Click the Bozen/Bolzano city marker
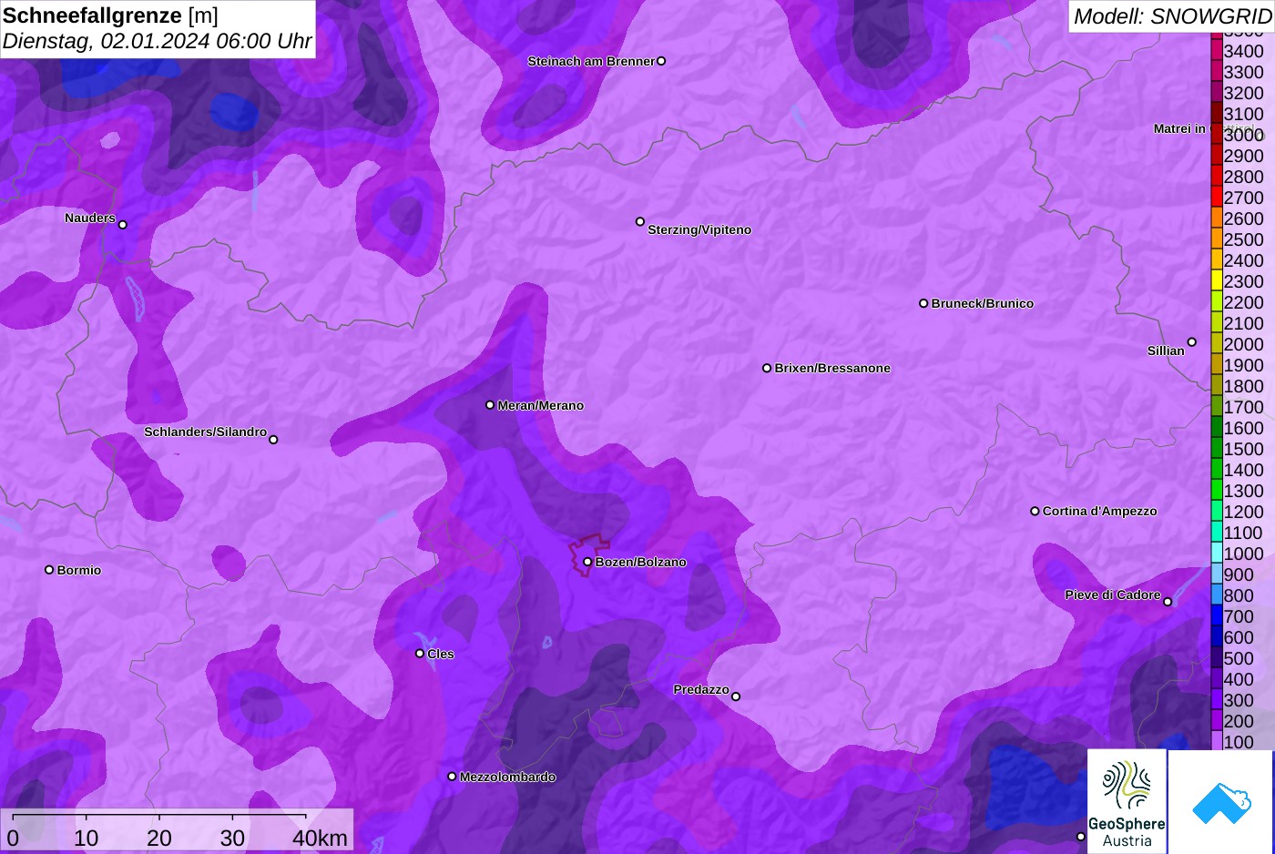Image resolution: width=1275 pixels, height=854 pixels. click(x=587, y=562)
